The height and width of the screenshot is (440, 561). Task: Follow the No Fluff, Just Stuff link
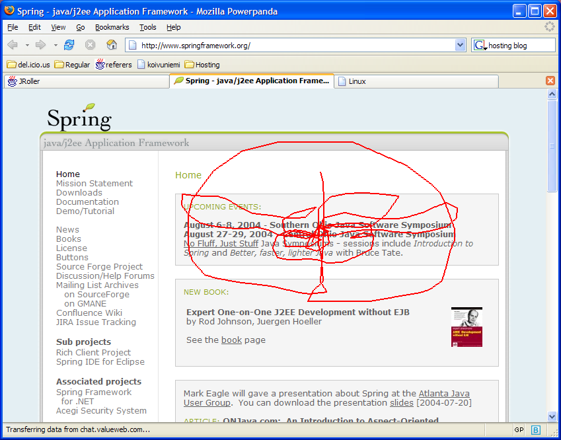point(221,244)
